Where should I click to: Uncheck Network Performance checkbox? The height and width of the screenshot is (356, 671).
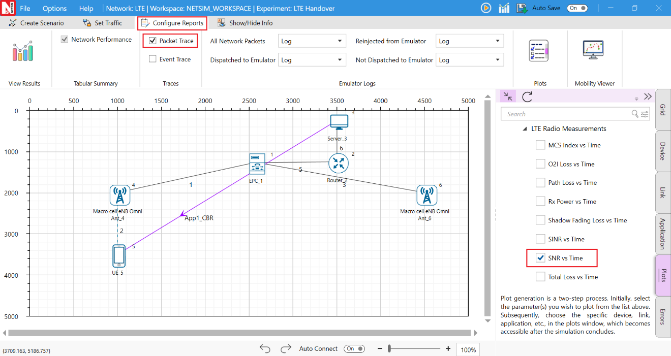(x=65, y=39)
